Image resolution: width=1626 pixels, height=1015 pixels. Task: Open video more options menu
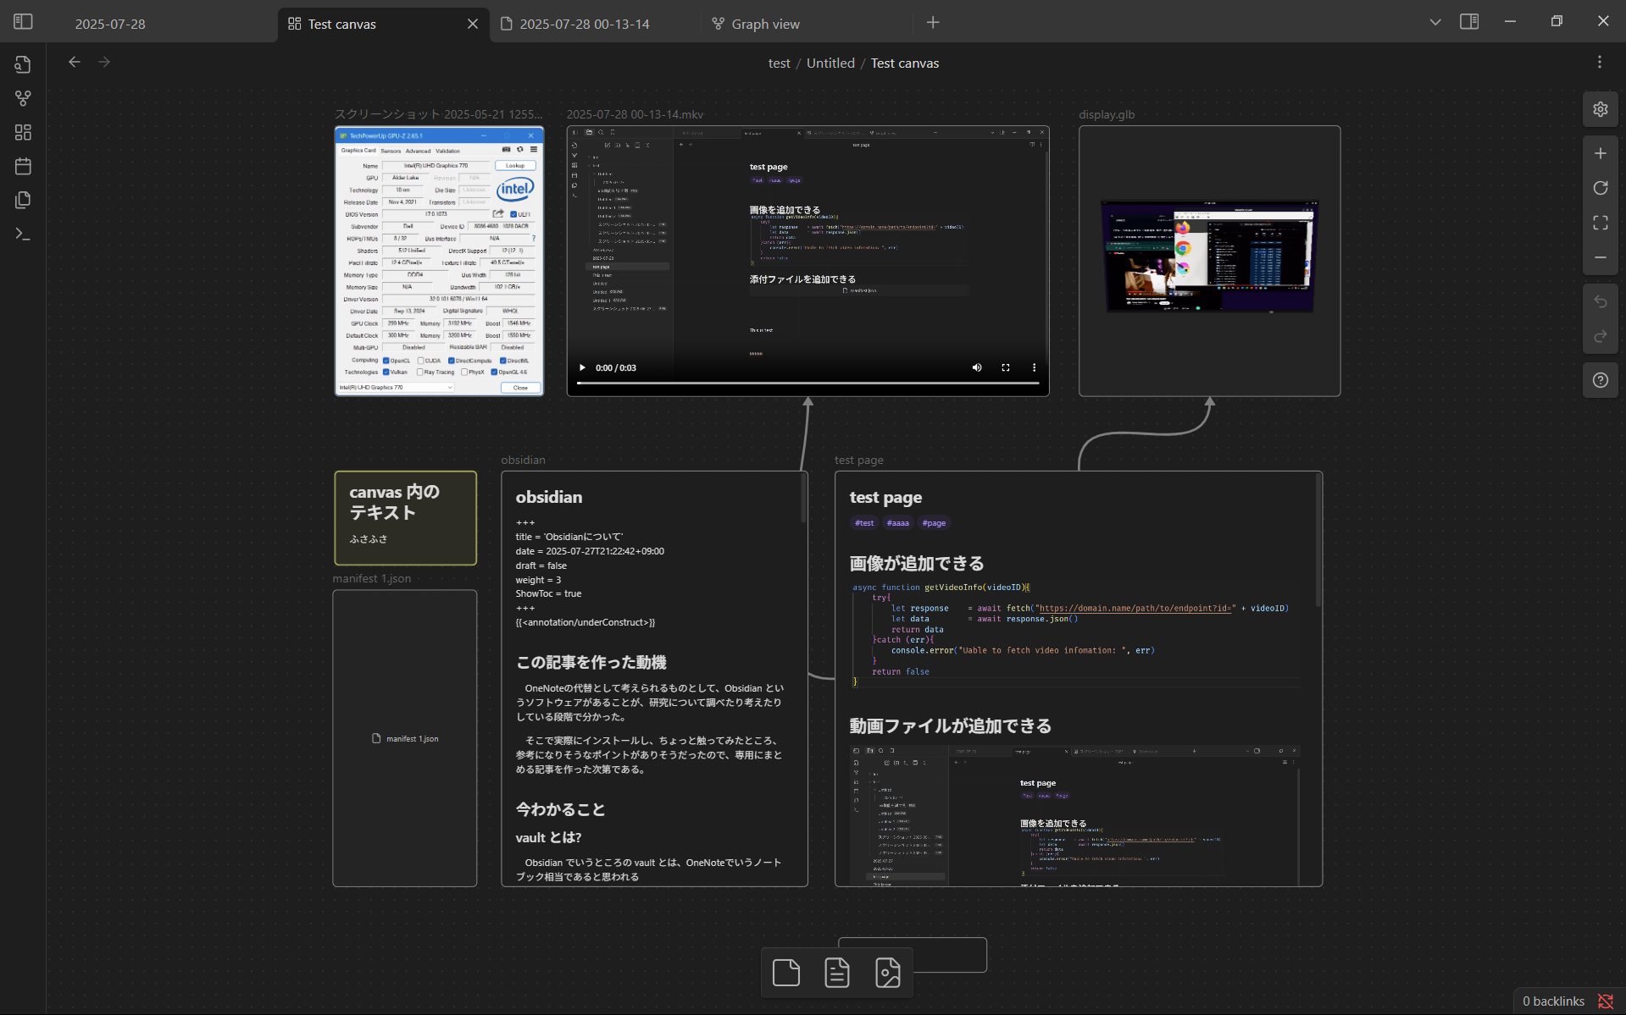[x=1034, y=367]
